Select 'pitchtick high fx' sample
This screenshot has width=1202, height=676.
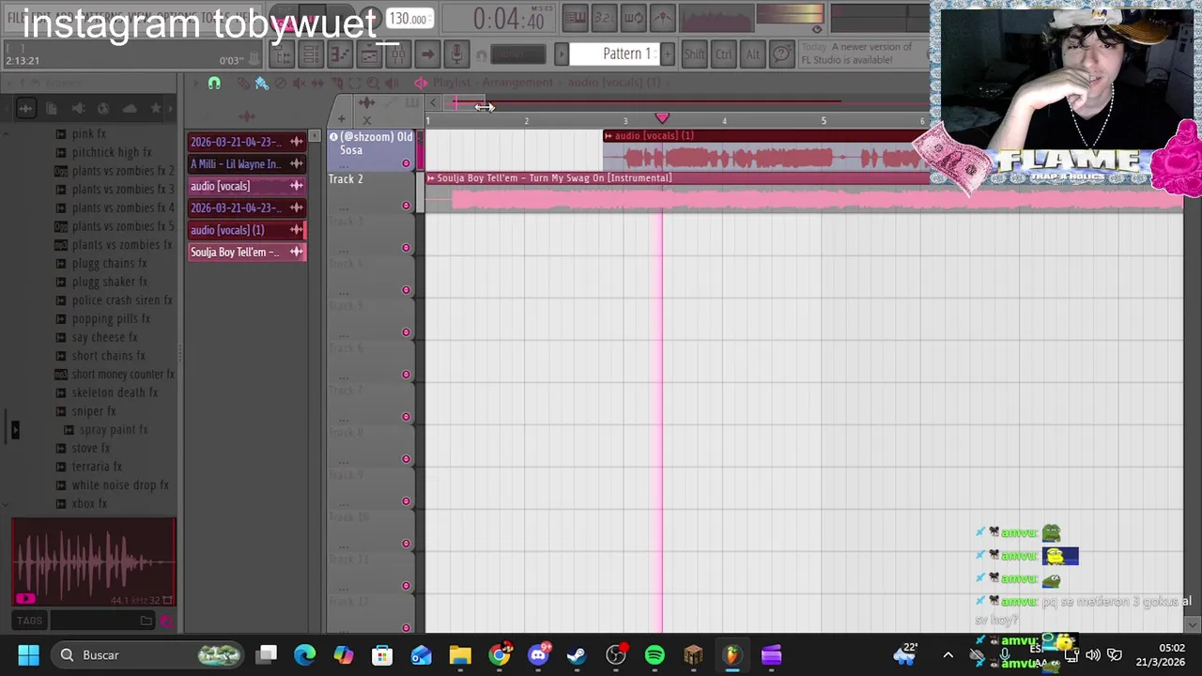(112, 152)
